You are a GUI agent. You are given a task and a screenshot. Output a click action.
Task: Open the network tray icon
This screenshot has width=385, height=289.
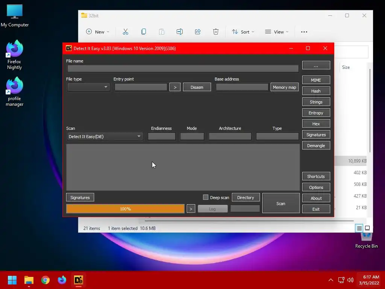coord(341,280)
